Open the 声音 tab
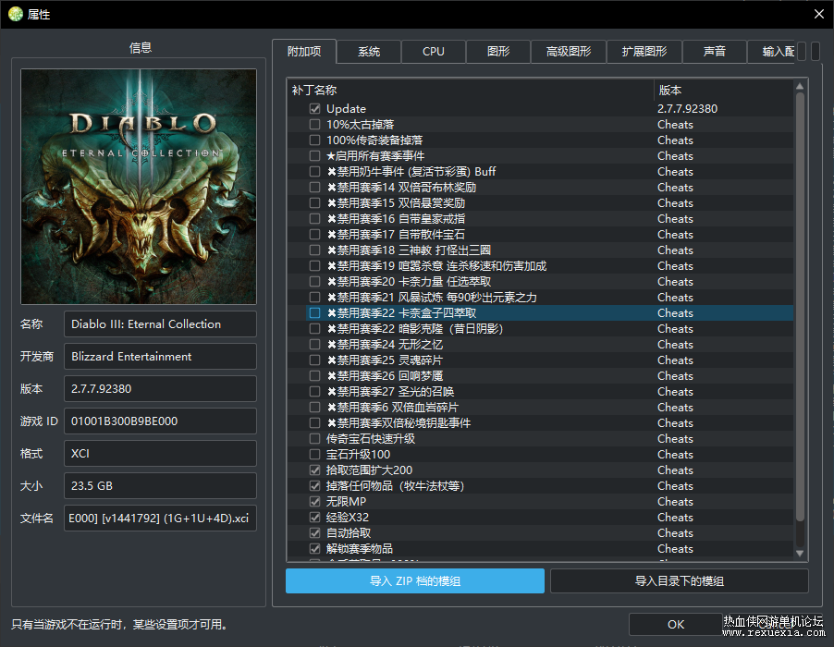Image resolution: width=834 pixels, height=647 pixels. 715,52
